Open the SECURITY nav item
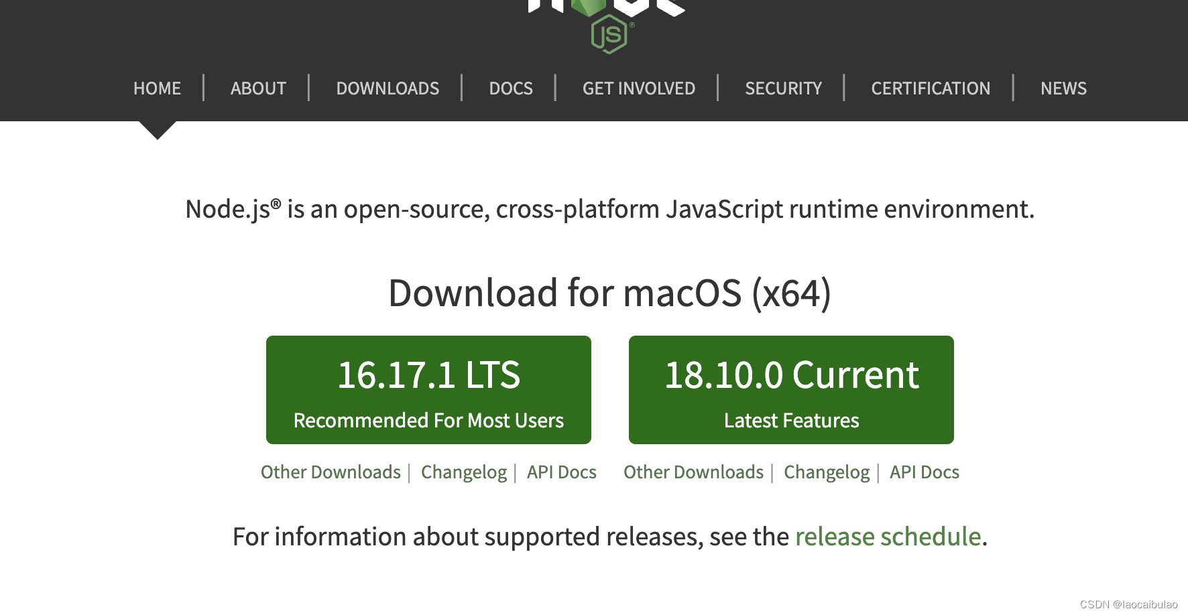This screenshot has width=1188, height=615. 783,88
